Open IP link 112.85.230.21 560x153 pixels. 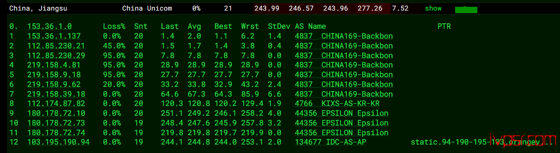point(56,46)
